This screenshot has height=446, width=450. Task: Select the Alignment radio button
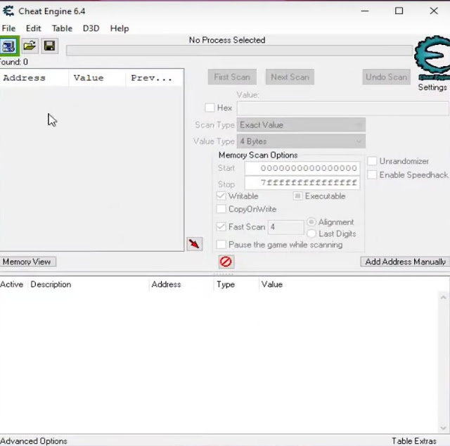(x=311, y=222)
